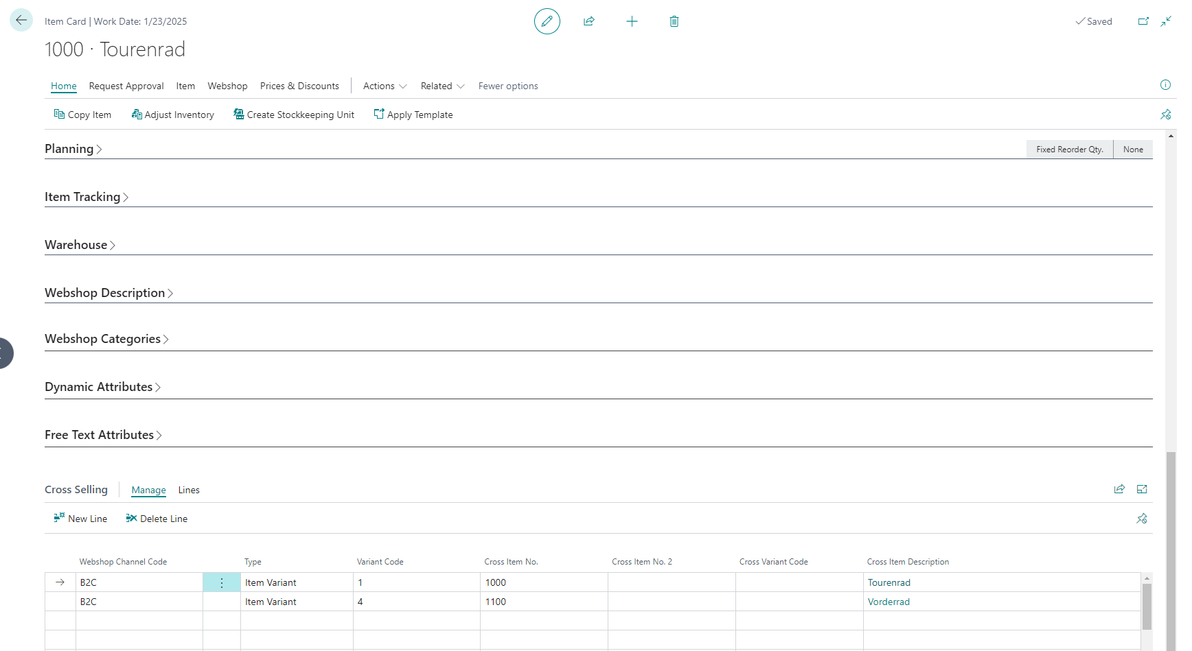Expand the Warehouse section
This screenshot has width=1192, height=651.
pyautogui.click(x=80, y=245)
